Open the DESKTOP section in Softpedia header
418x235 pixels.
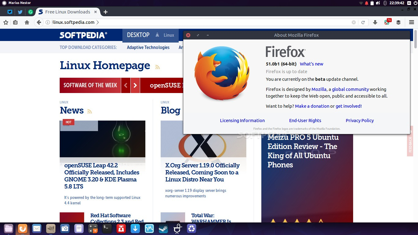point(138,35)
